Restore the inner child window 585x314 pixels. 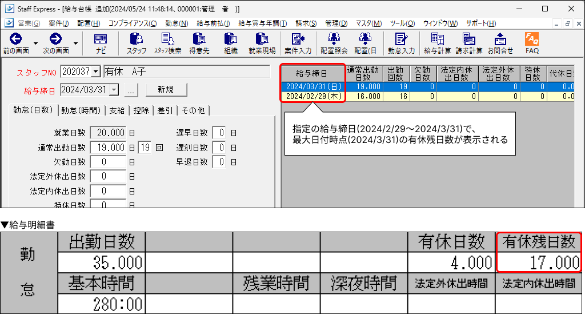coord(568,23)
